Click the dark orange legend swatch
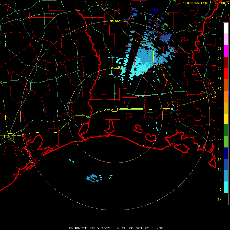230x230 pixels. coord(226,85)
